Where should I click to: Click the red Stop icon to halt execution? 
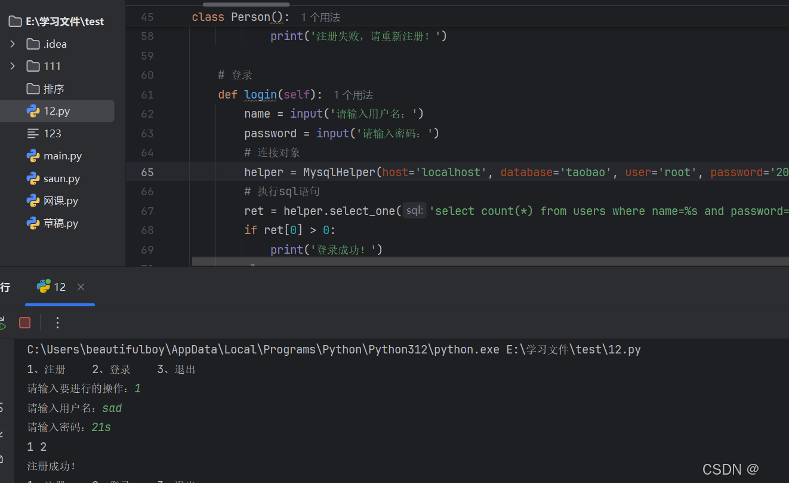[x=24, y=322]
